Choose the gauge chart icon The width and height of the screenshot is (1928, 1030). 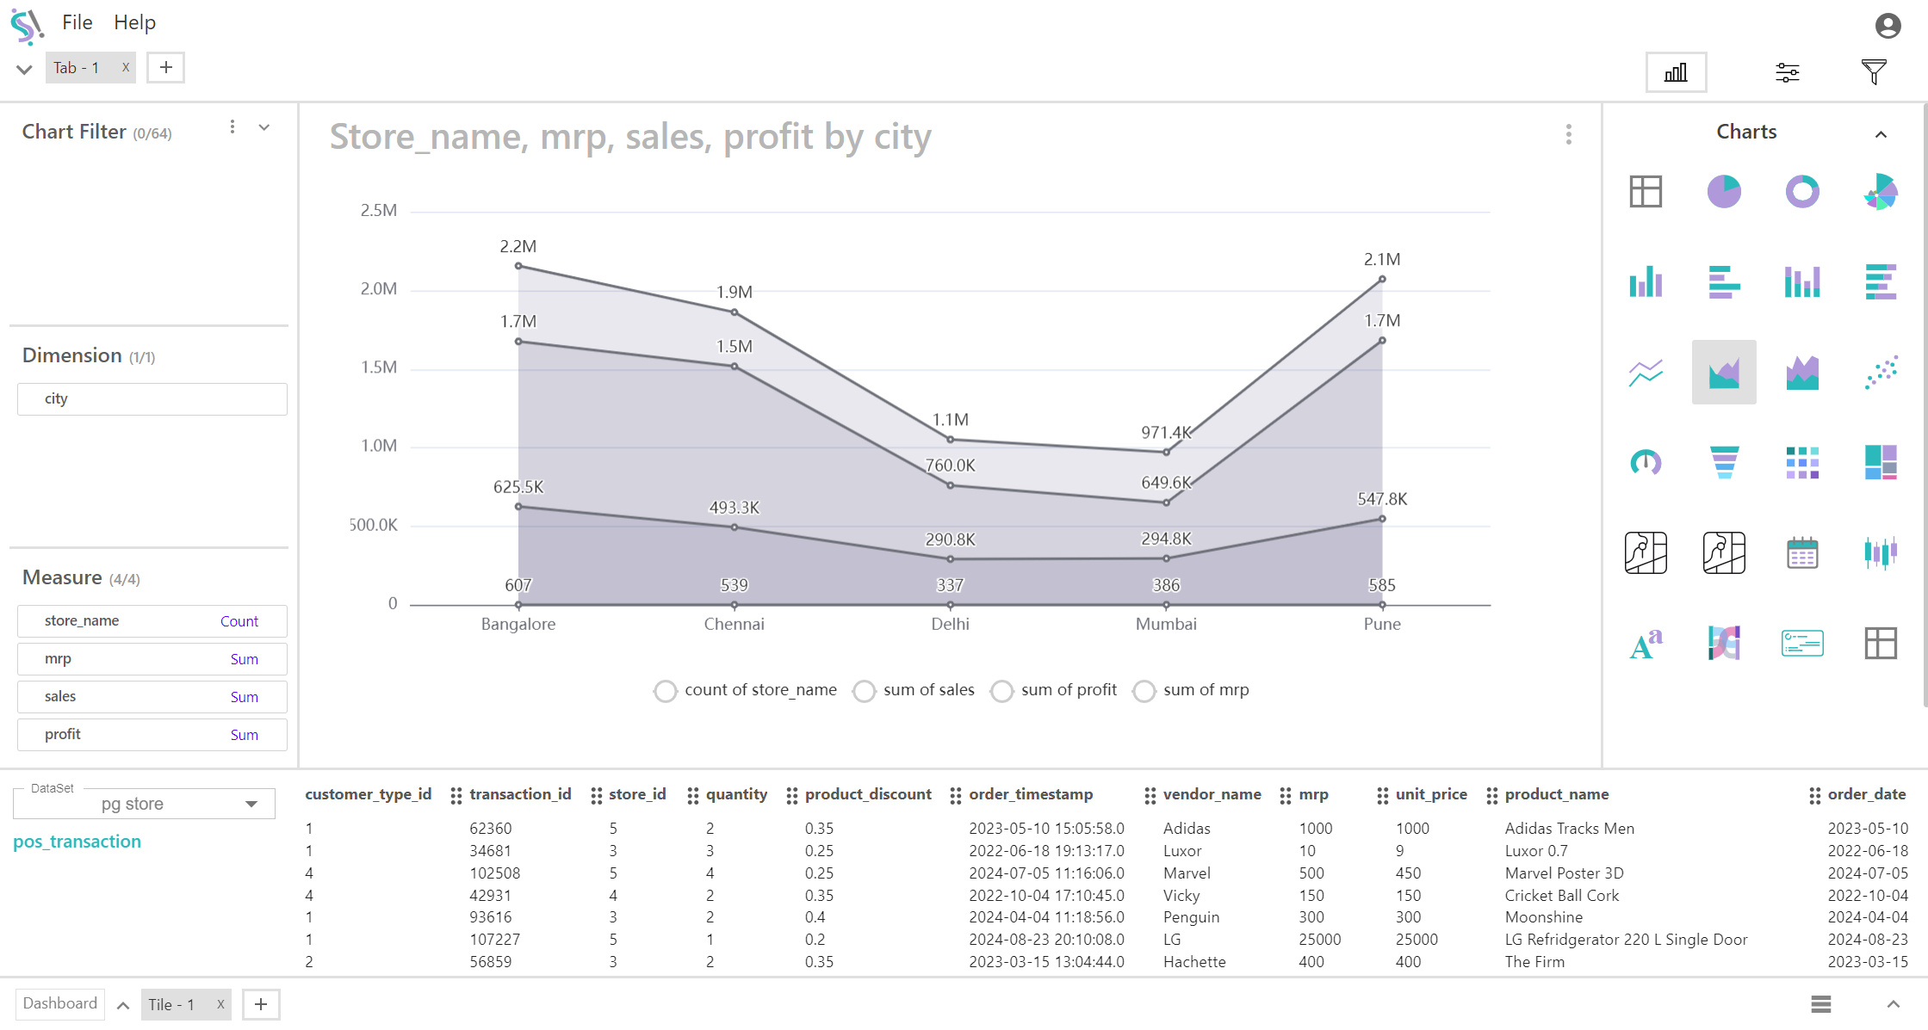1645,462
